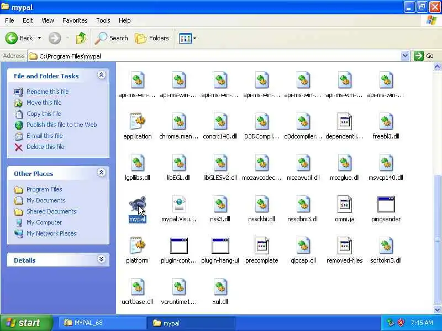
Task: Select the mozglue.dll file icon
Action: click(x=344, y=163)
